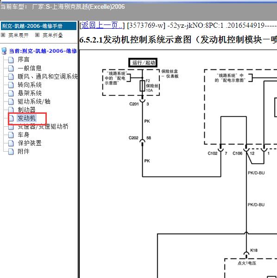The height and width of the screenshot is (278, 277).
Task: Click the C102 connector label
Action: (x=213, y=153)
